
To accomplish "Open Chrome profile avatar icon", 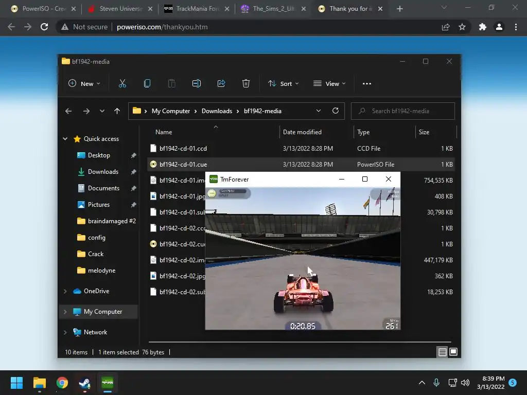I will click(499, 27).
